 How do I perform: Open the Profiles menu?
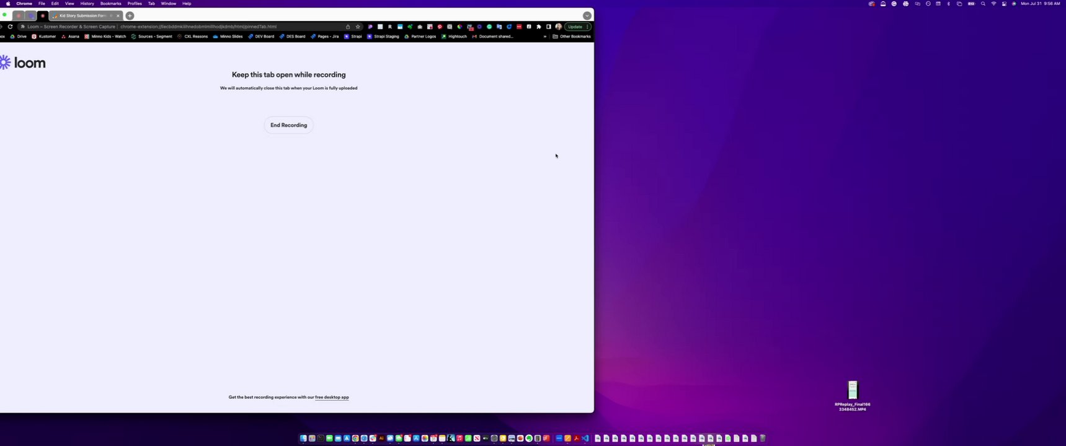[x=135, y=4]
